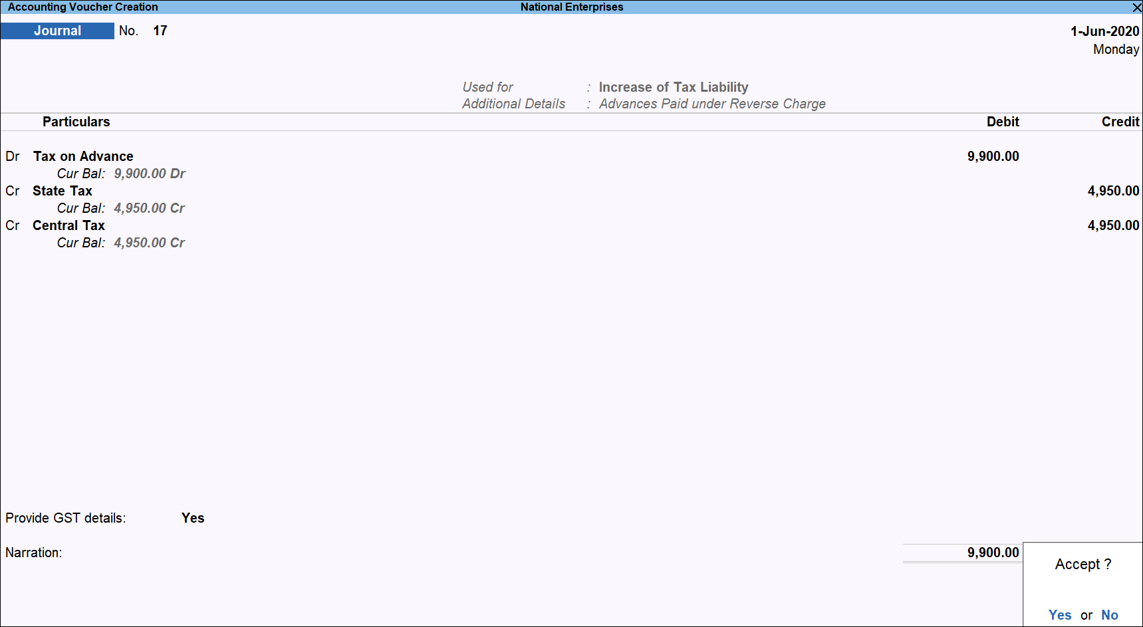Click the National Enterprises company title
This screenshot has height=627, width=1143.
(571, 7)
